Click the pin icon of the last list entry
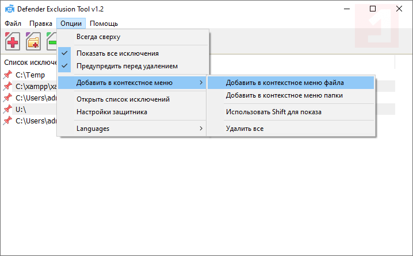 coord(7,121)
